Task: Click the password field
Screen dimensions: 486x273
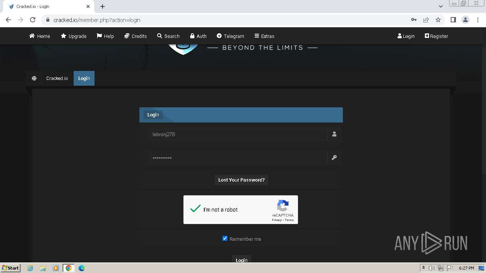Action: click(238, 158)
